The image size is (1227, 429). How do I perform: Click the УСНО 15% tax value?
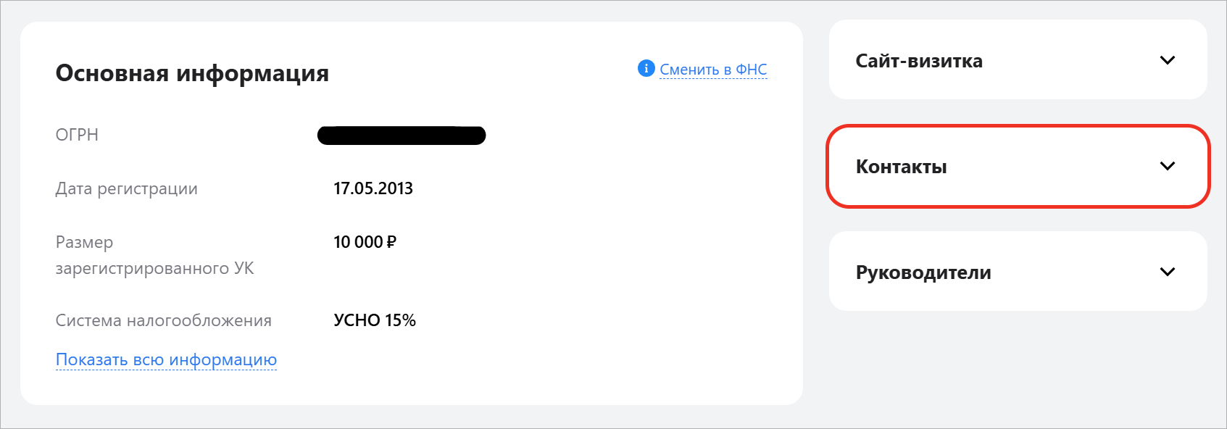point(374,320)
